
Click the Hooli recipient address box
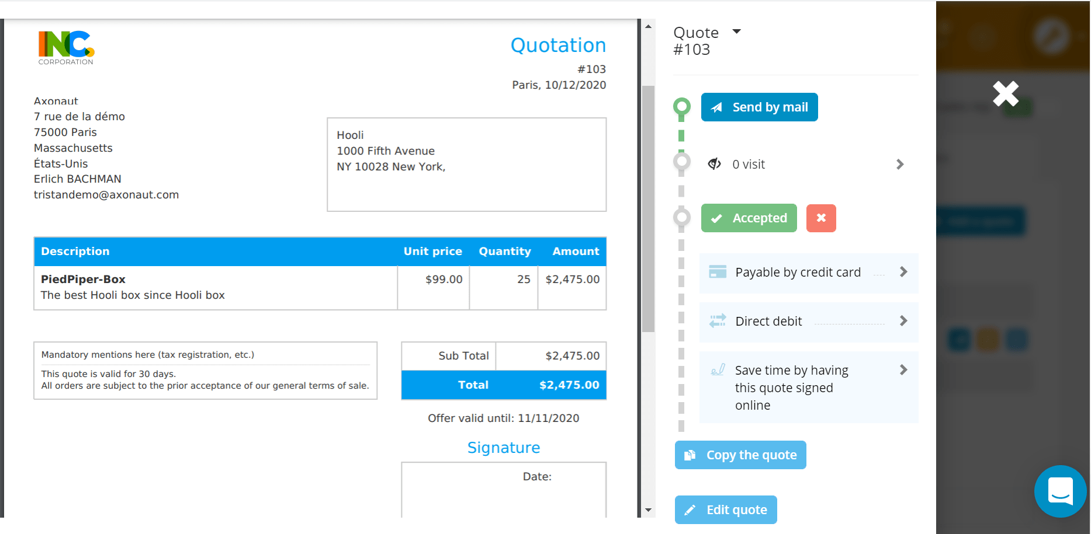[x=466, y=165]
